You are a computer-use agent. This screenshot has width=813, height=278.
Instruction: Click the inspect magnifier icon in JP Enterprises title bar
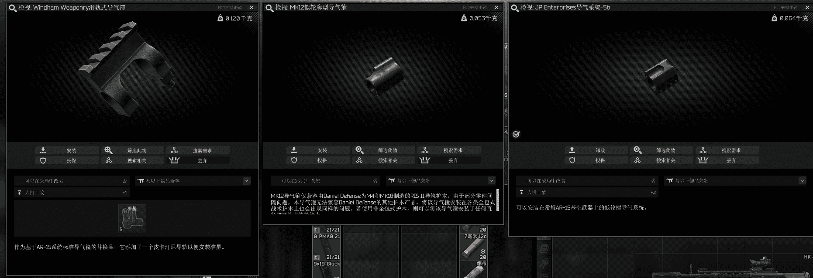(515, 8)
